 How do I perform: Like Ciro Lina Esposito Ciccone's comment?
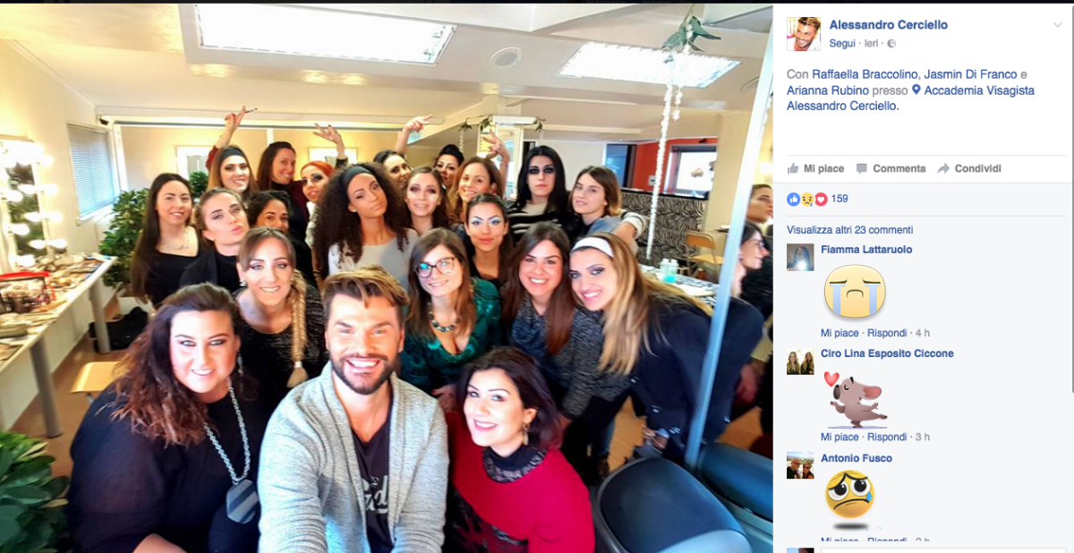coord(839,437)
